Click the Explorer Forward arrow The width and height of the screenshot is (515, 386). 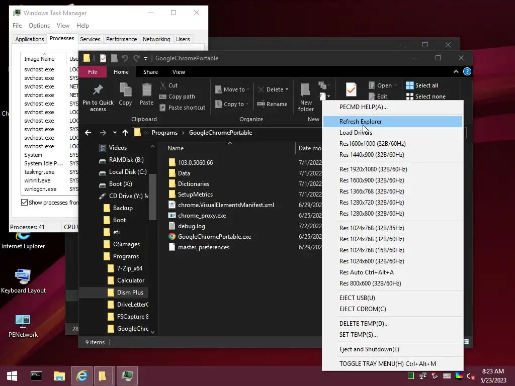click(103, 133)
